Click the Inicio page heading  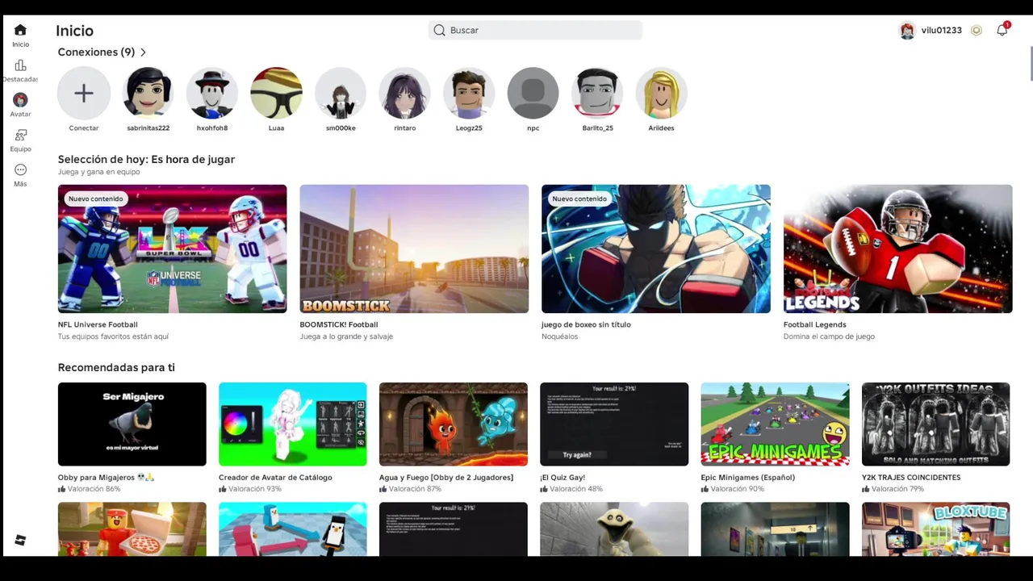pyautogui.click(x=74, y=31)
